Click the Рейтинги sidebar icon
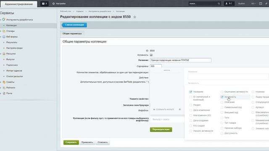The image size is (269, 151). click(4, 88)
